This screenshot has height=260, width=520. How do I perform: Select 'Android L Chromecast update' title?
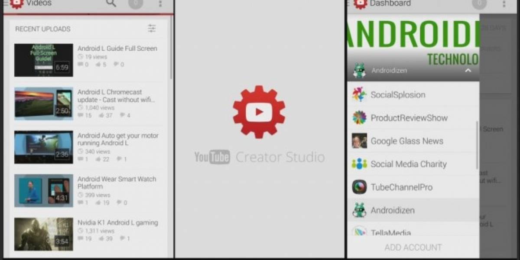pos(116,96)
